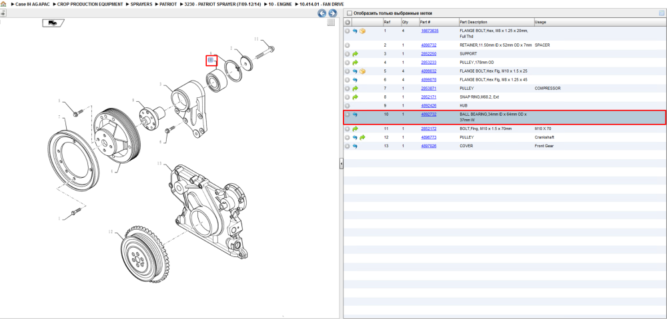Toggle 'Отобразить только выбранные метки' checkbox
Viewport: 667px width, 319px height.
350,13
